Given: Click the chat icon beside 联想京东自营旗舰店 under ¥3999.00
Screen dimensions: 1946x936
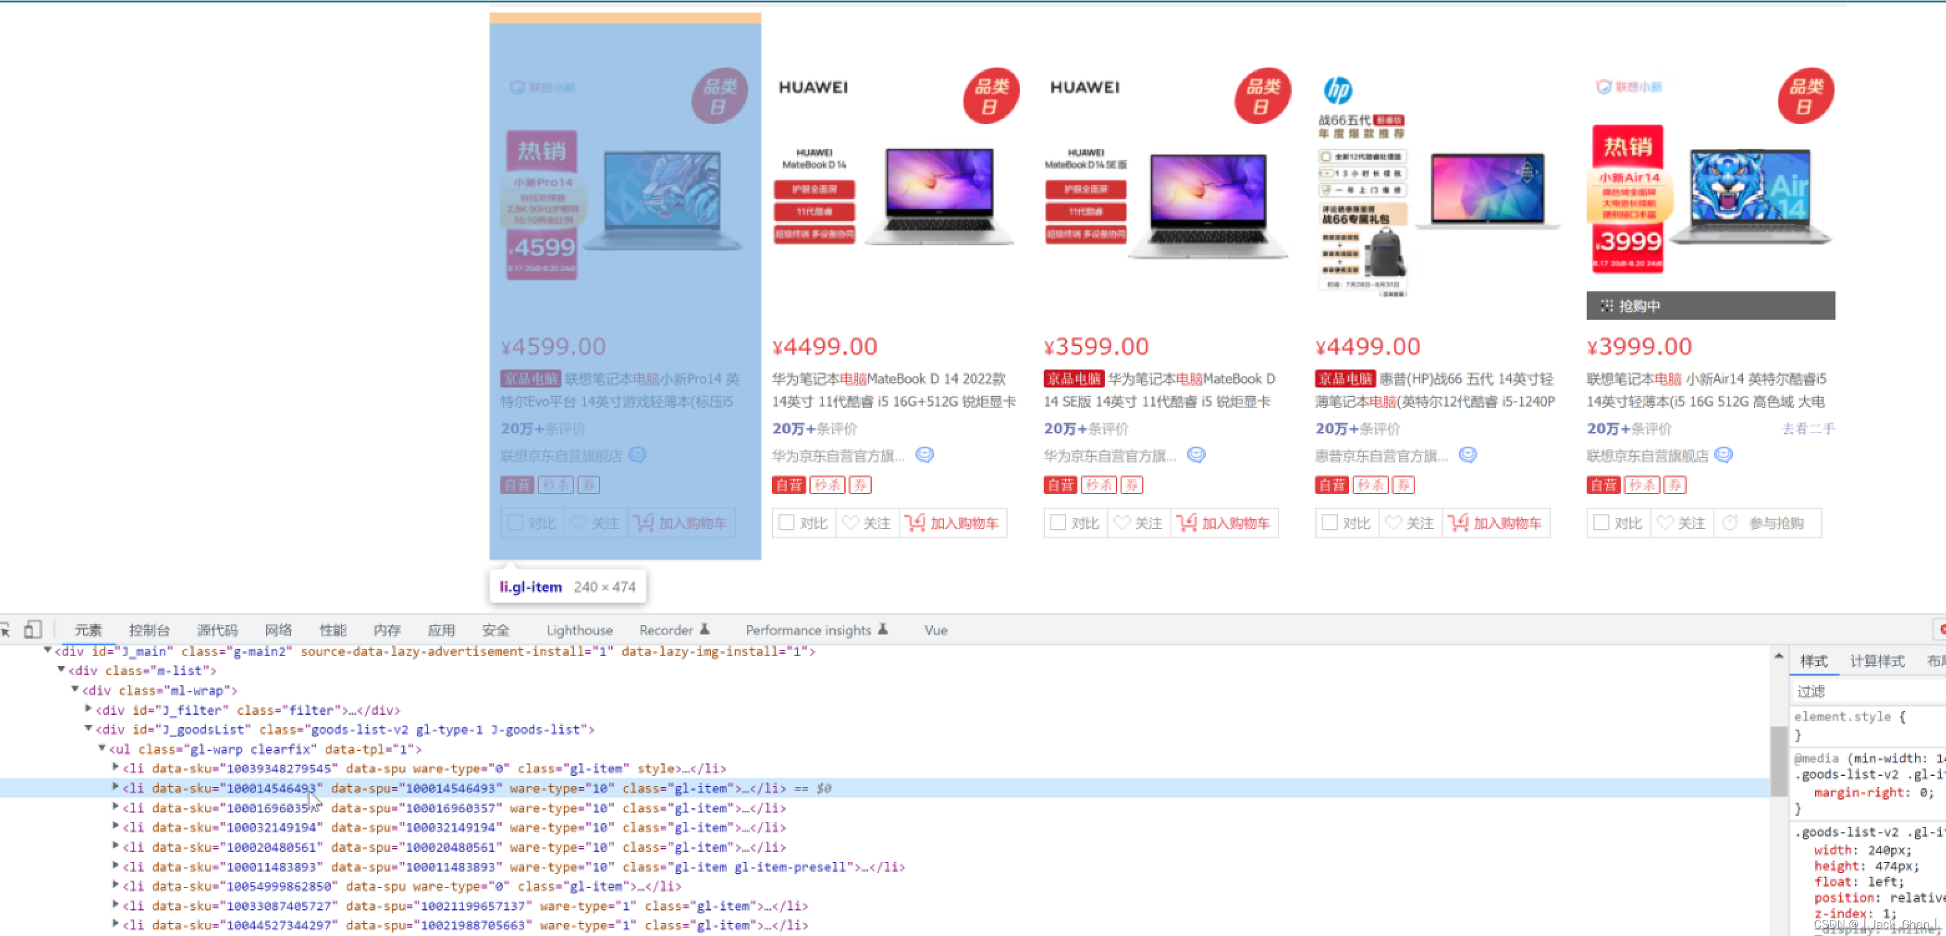Looking at the screenshot, I should (x=1723, y=455).
